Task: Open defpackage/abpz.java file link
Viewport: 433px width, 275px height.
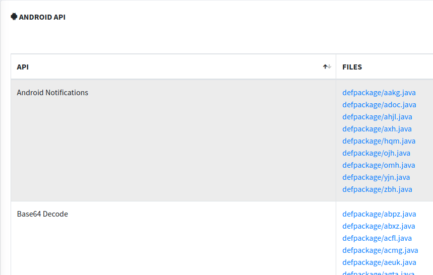Action: (x=379, y=214)
